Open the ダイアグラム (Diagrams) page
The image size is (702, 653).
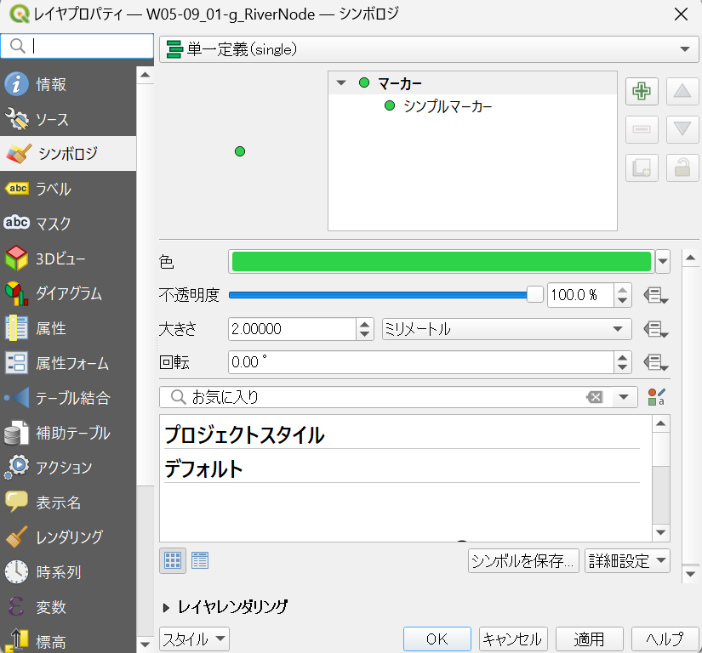click(x=68, y=293)
